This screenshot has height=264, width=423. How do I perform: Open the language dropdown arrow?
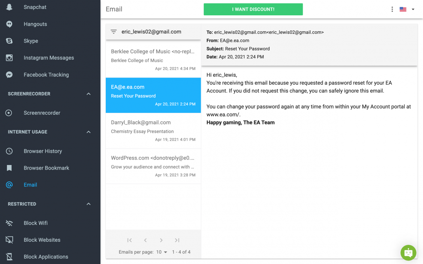click(x=413, y=9)
